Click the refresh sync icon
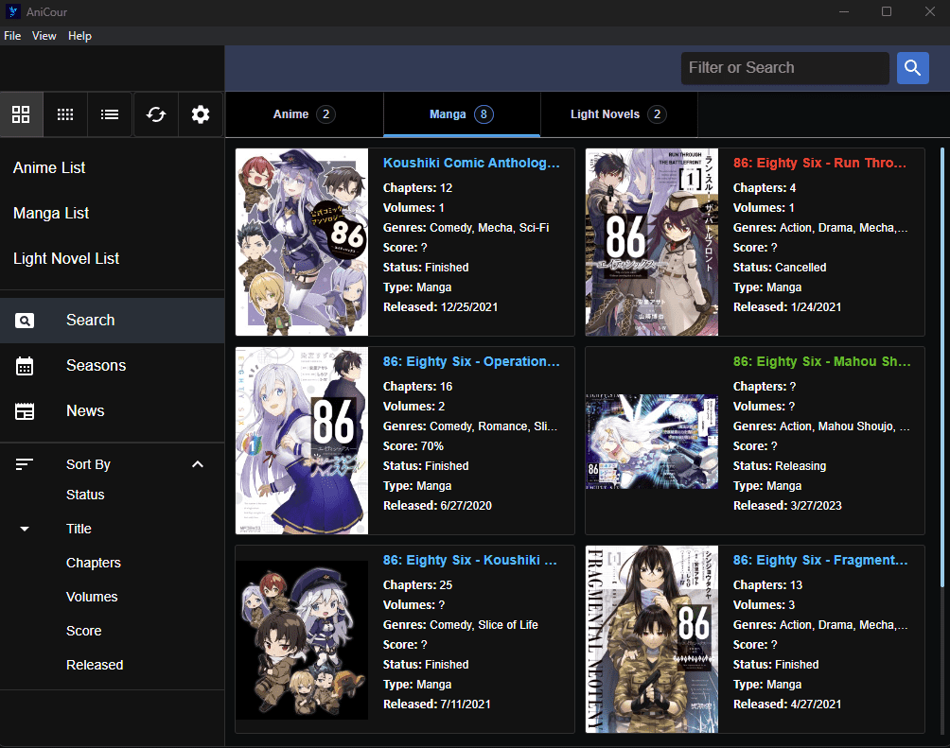This screenshot has height=748, width=950. pyautogui.click(x=156, y=114)
